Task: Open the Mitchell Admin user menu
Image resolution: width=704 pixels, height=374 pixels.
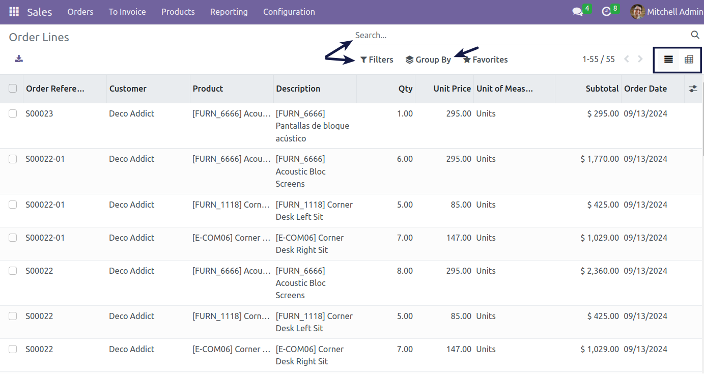Action: click(667, 12)
